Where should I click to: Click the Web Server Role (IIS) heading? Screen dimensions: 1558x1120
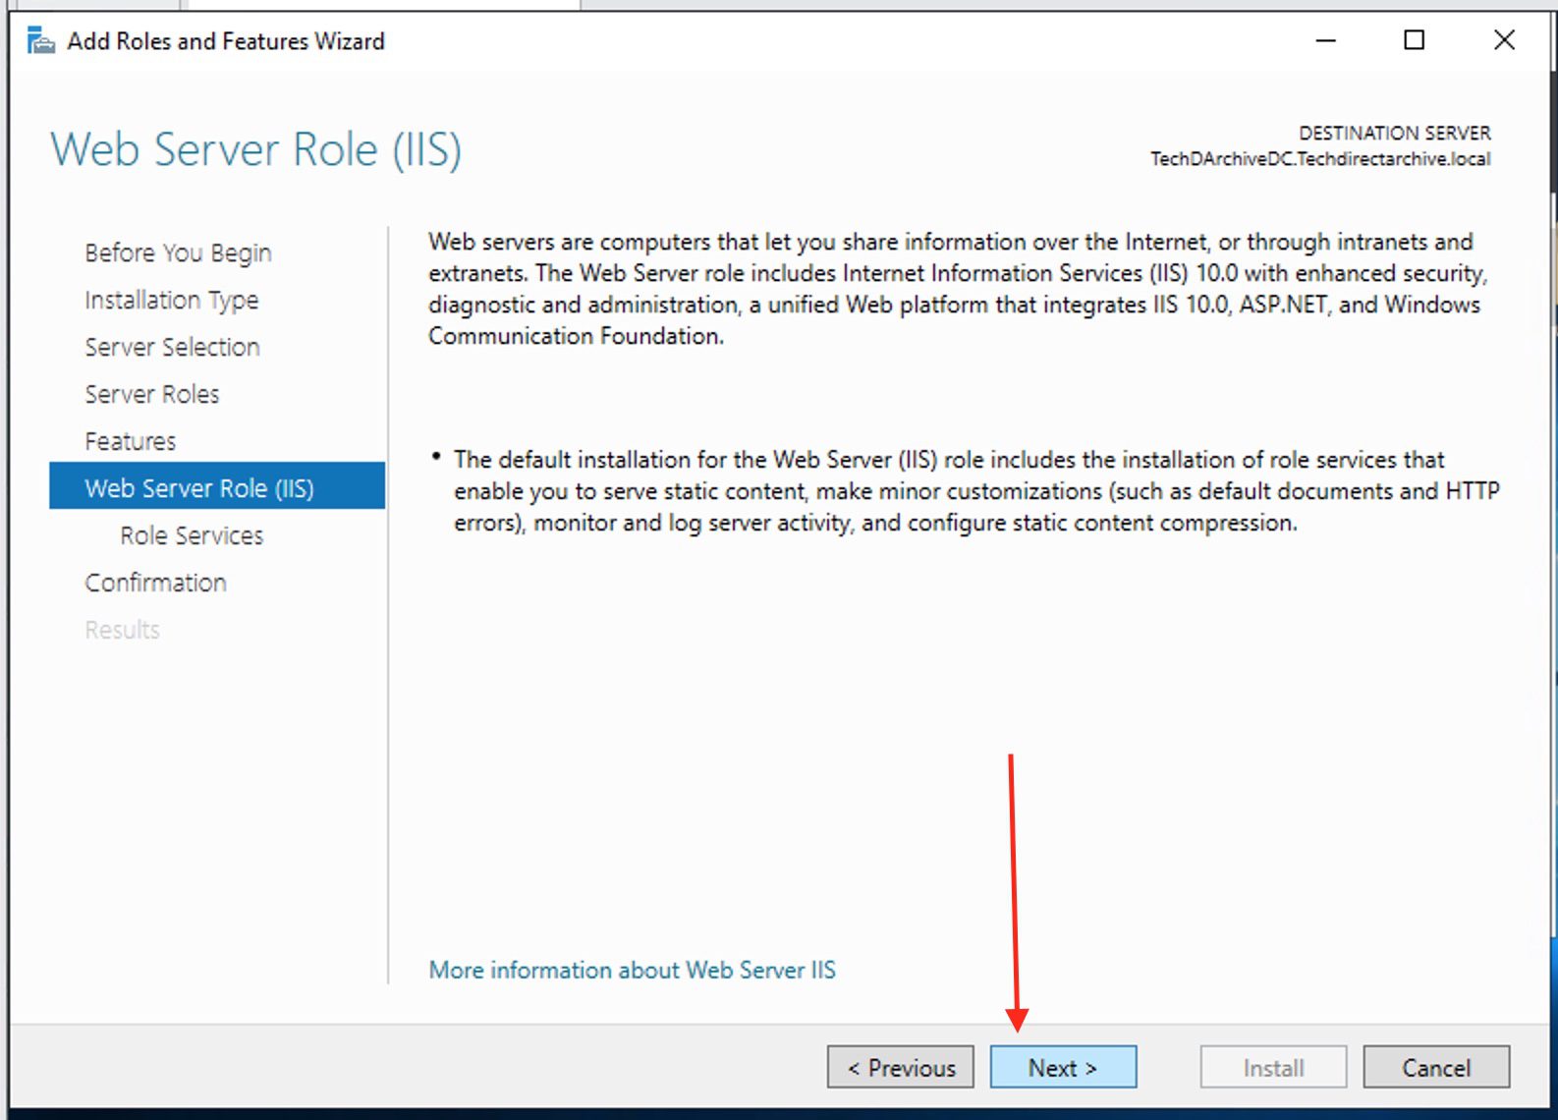coord(255,150)
